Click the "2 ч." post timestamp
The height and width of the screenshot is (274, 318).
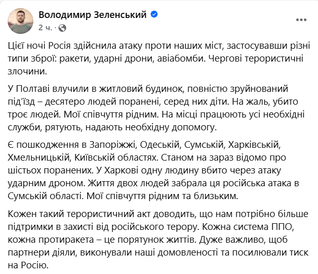(x=45, y=27)
